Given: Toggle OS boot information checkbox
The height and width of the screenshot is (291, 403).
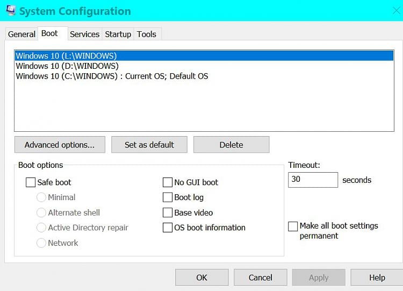Looking at the screenshot, I should click(x=168, y=228).
